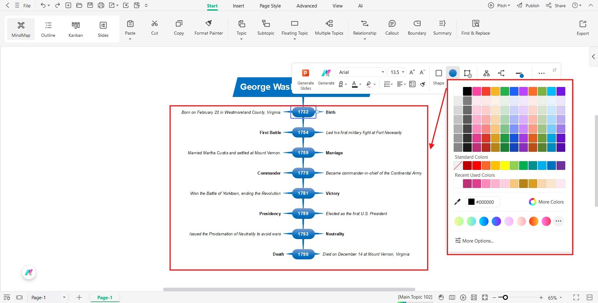Viewport: 598px width, 303px height.
Task: Collapse the ribbon toolbar
Action: pos(591,5)
